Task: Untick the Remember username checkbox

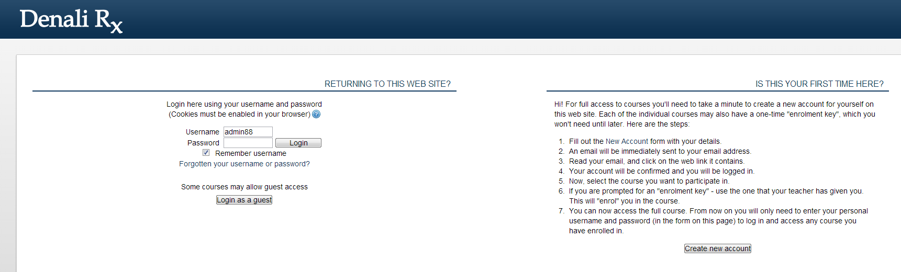Action: click(206, 153)
